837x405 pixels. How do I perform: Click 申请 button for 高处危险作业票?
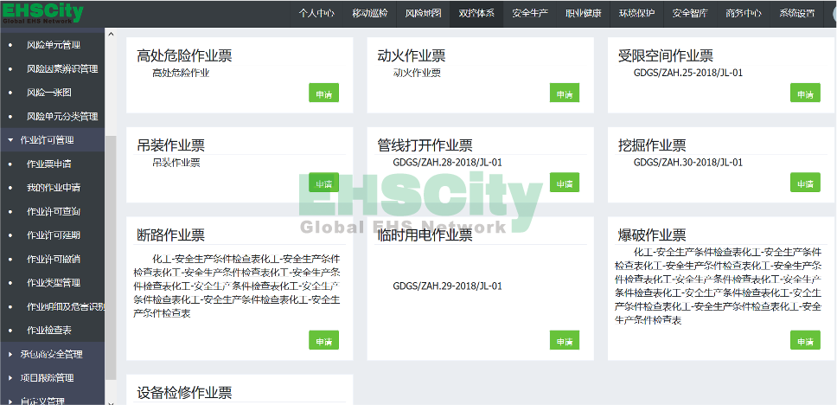[323, 93]
